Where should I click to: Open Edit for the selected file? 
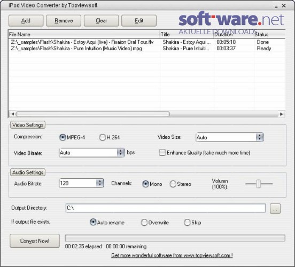pyautogui.click(x=139, y=20)
